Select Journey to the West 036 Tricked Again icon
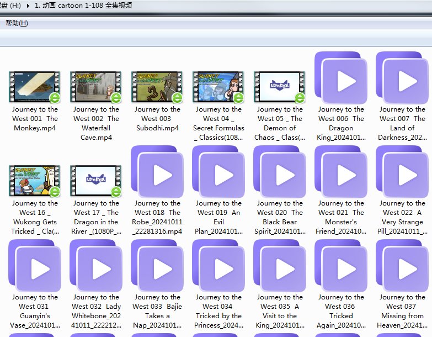The width and height of the screenshot is (432, 337). [341, 266]
